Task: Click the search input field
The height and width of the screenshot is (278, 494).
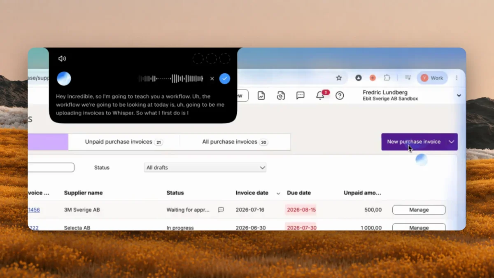Action: point(51,168)
